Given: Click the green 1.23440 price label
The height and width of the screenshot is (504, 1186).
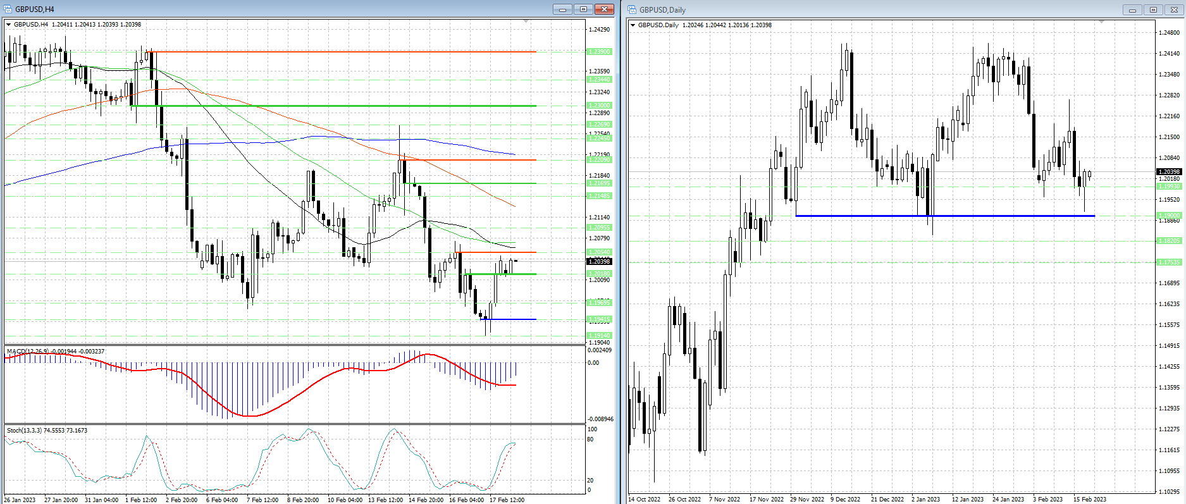Looking at the screenshot, I should [599, 80].
